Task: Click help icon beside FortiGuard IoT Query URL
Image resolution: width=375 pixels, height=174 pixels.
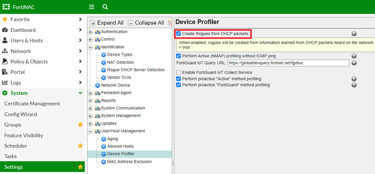Action: pos(354,63)
